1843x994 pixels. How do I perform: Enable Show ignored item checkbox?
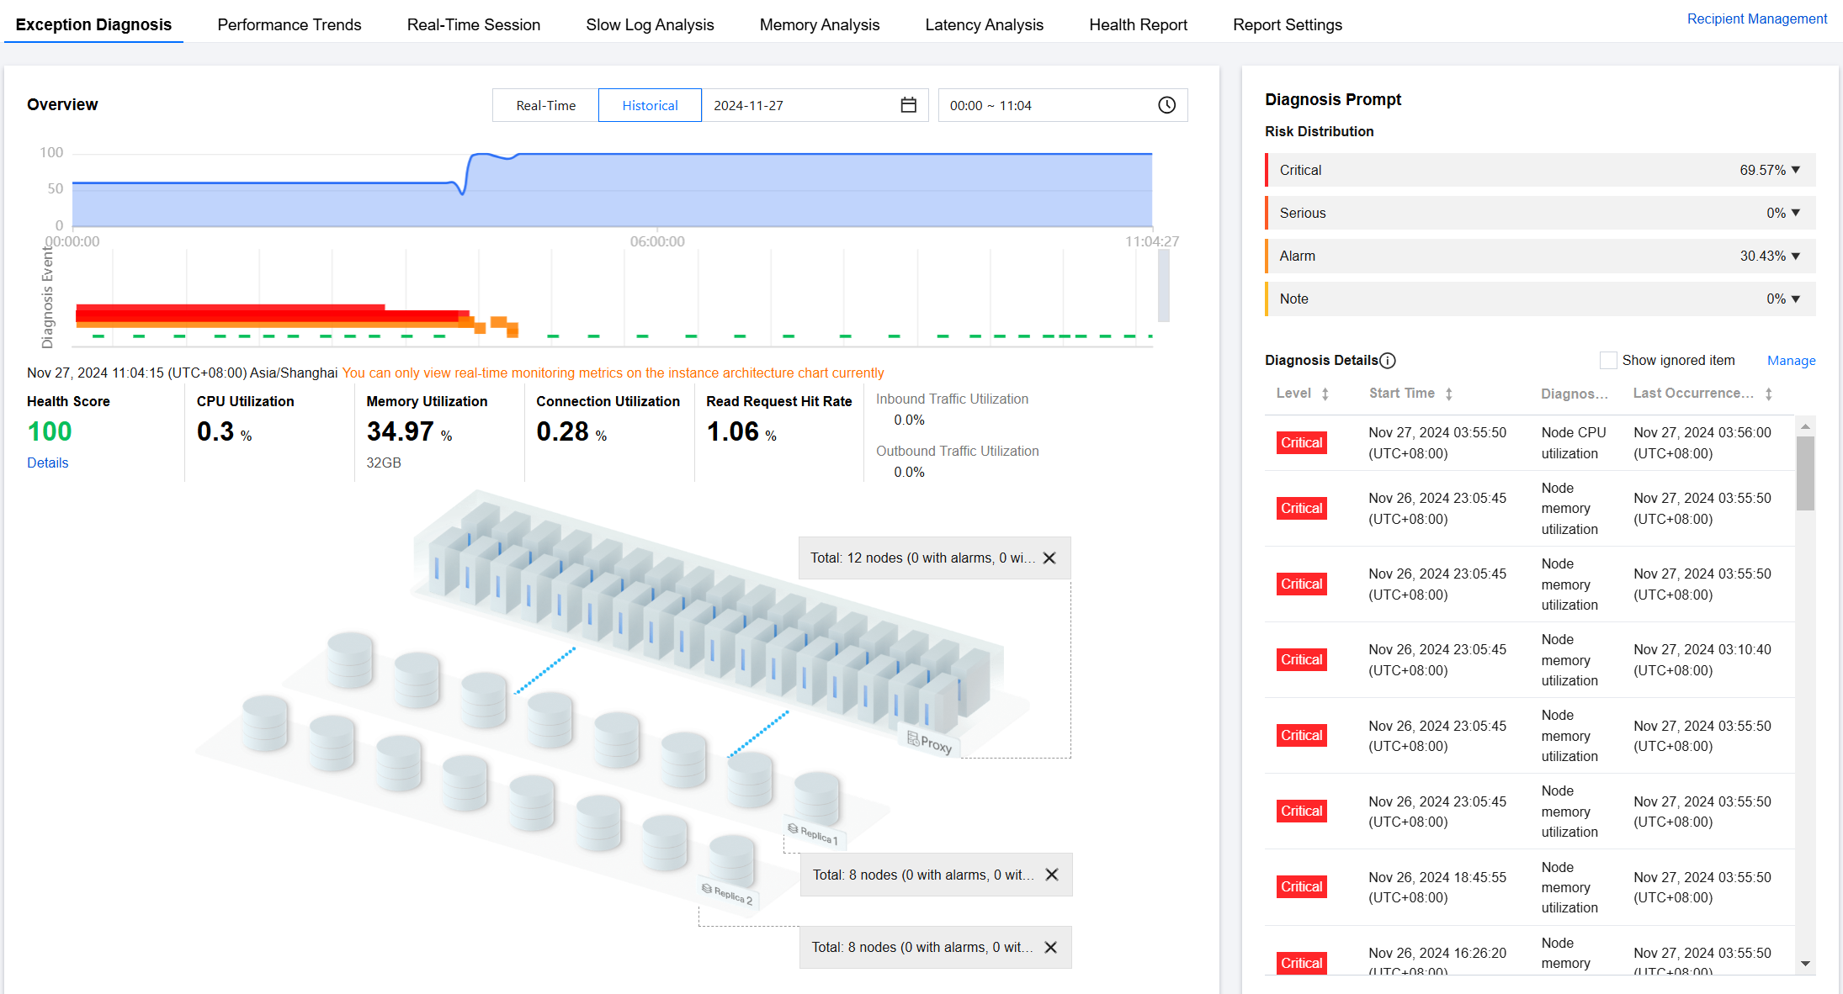(1607, 361)
